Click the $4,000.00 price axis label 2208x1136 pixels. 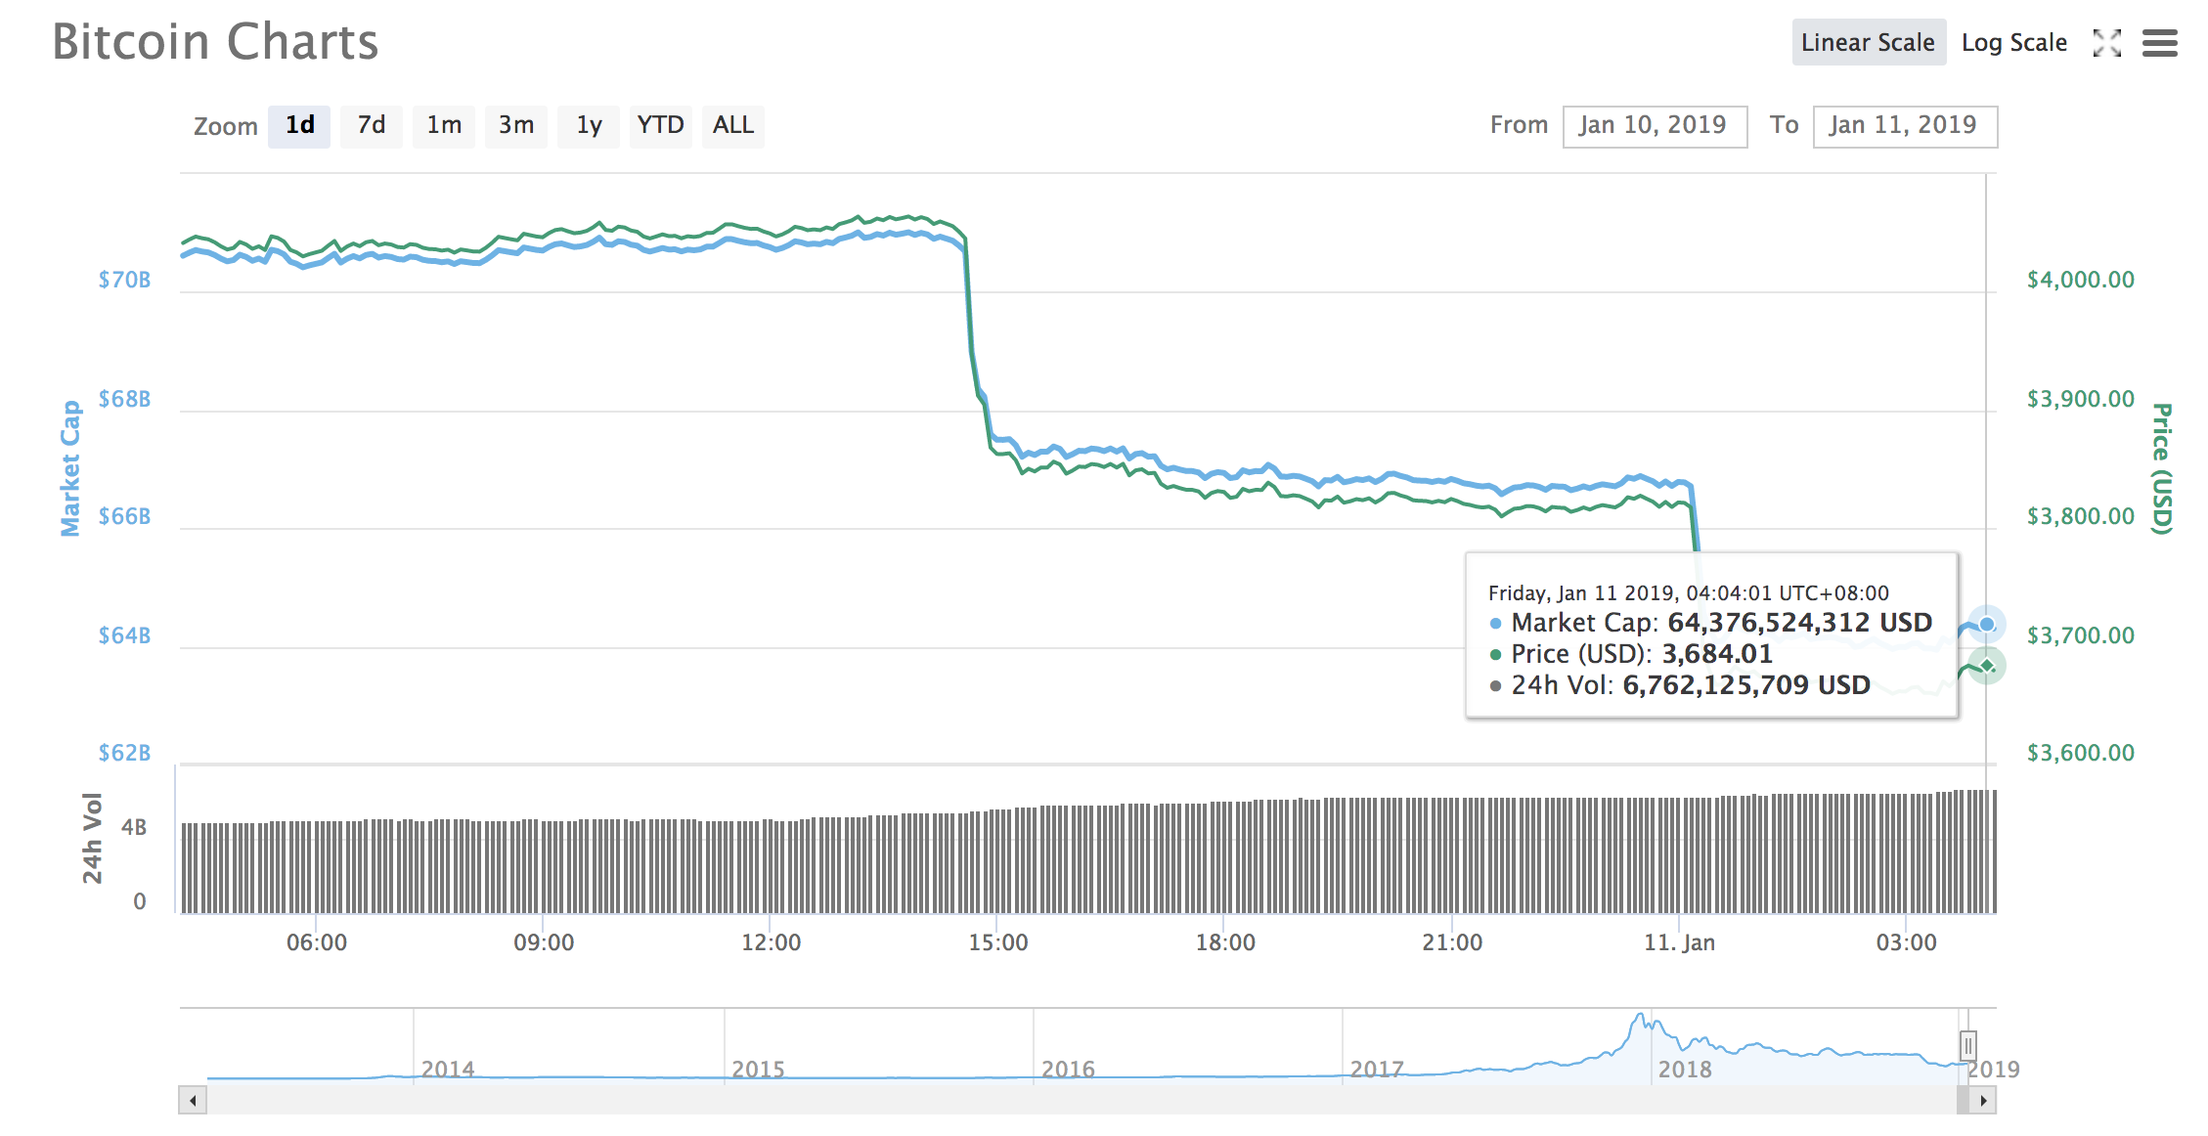click(2081, 281)
